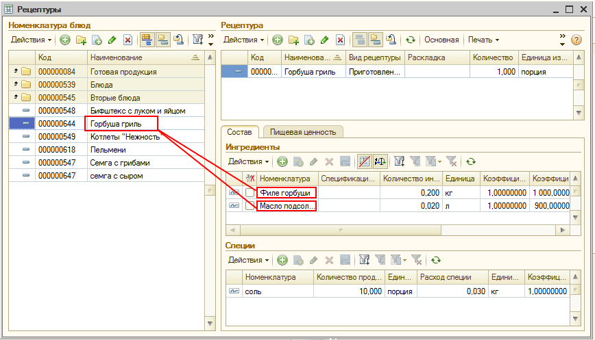Click the Наименование column header
This screenshot has width=595, height=340.
137,57
